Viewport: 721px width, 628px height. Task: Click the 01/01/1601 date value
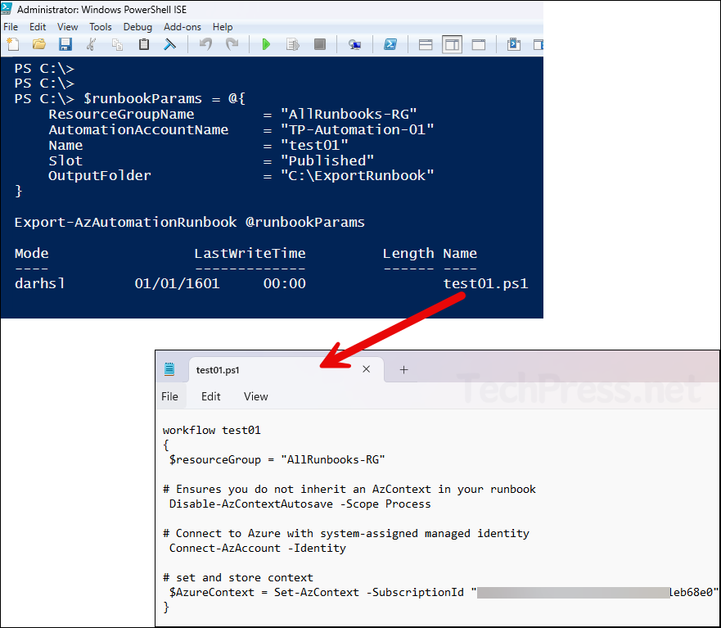pyautogui.click(x=177, y=283)
